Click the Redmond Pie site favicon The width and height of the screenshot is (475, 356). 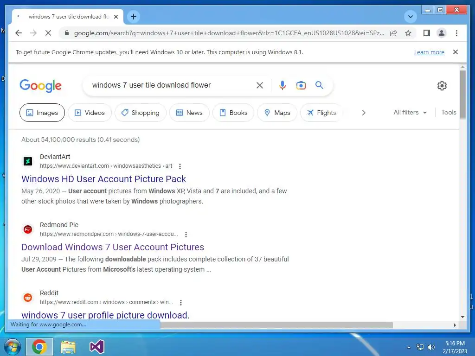click(x=28, y=229)
